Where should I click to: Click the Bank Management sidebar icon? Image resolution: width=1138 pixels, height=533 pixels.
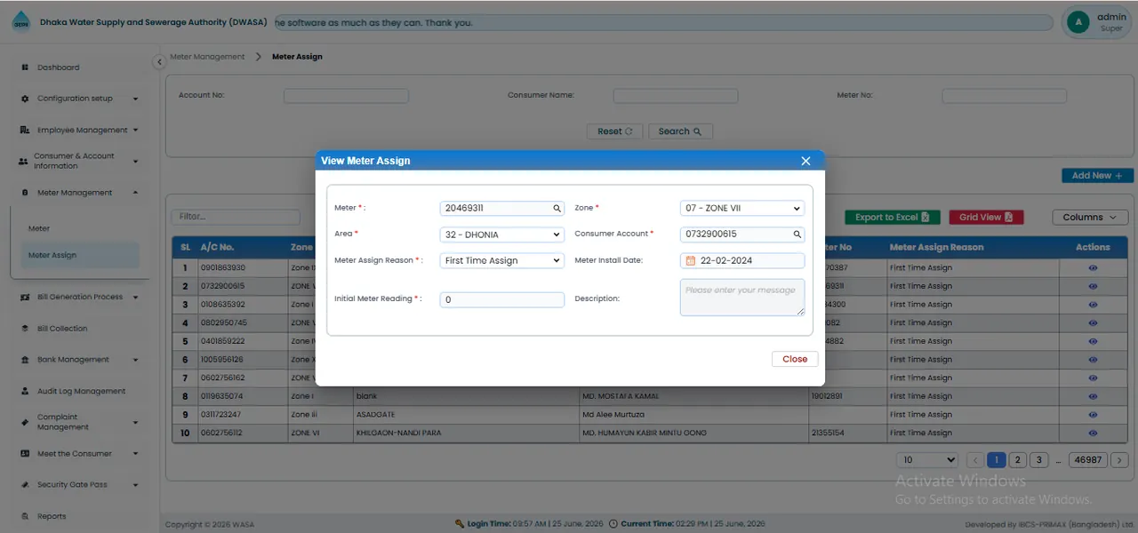tap(25, 360)
